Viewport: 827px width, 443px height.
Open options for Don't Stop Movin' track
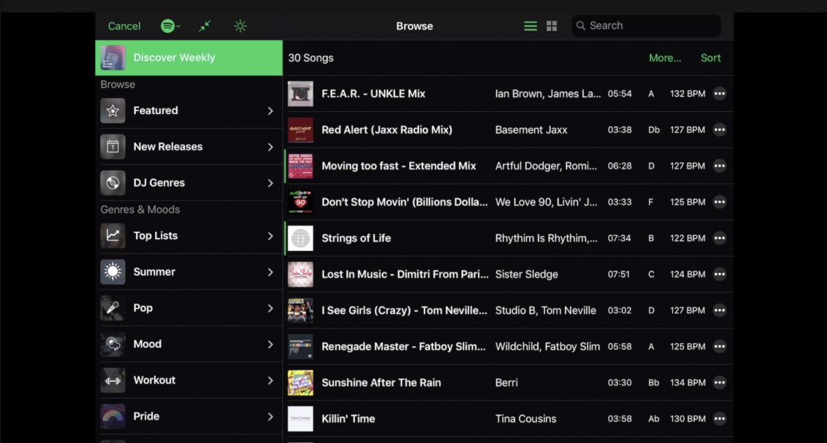[719, 202]
